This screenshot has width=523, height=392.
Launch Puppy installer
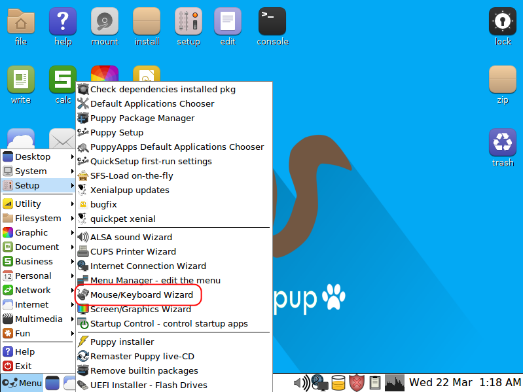tap(174, 342)
